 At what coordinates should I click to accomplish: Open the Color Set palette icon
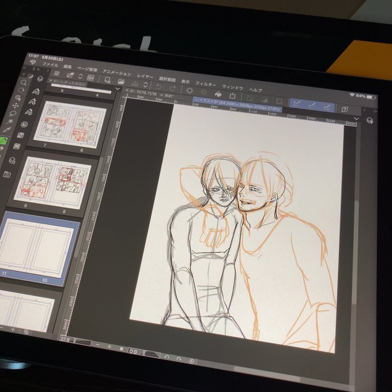21,135
